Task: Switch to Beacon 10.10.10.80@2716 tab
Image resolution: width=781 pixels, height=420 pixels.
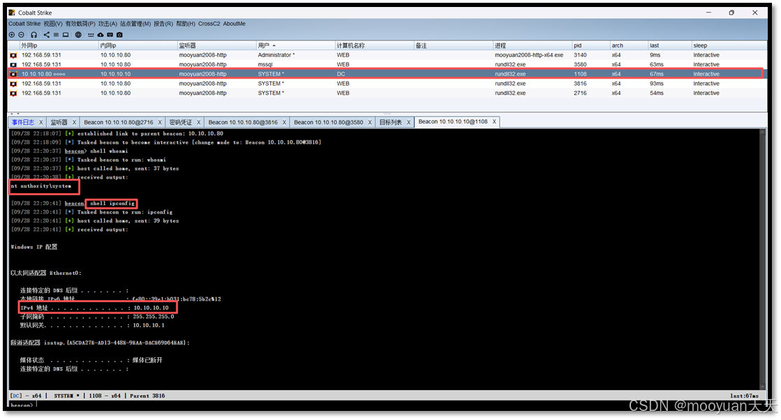Action: 119,122
